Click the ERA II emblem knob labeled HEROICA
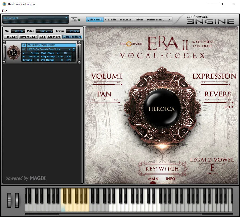 pos(162,108)
